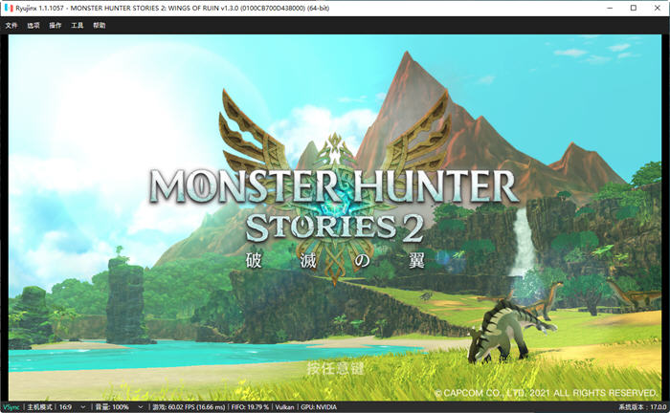Click the CAPCOM copyright text
Image resolution: width=670 pixels, height=413 pixels.
[546, 393]
